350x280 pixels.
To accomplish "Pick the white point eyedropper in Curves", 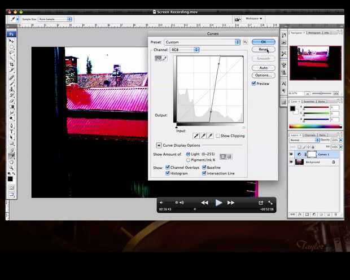I will click(210, 135).
